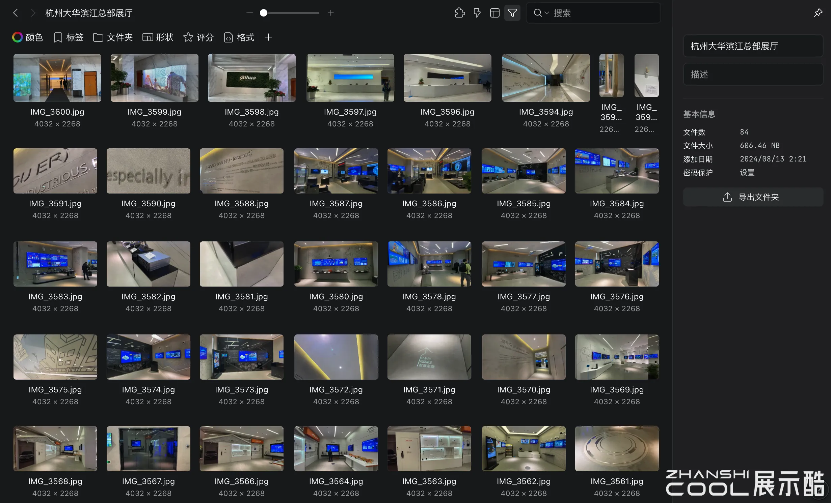Image resolution: width=831 pixels, height=503 pixels.
Task: Select thumbnail IMG_3572.jpg
Action: 336,357
